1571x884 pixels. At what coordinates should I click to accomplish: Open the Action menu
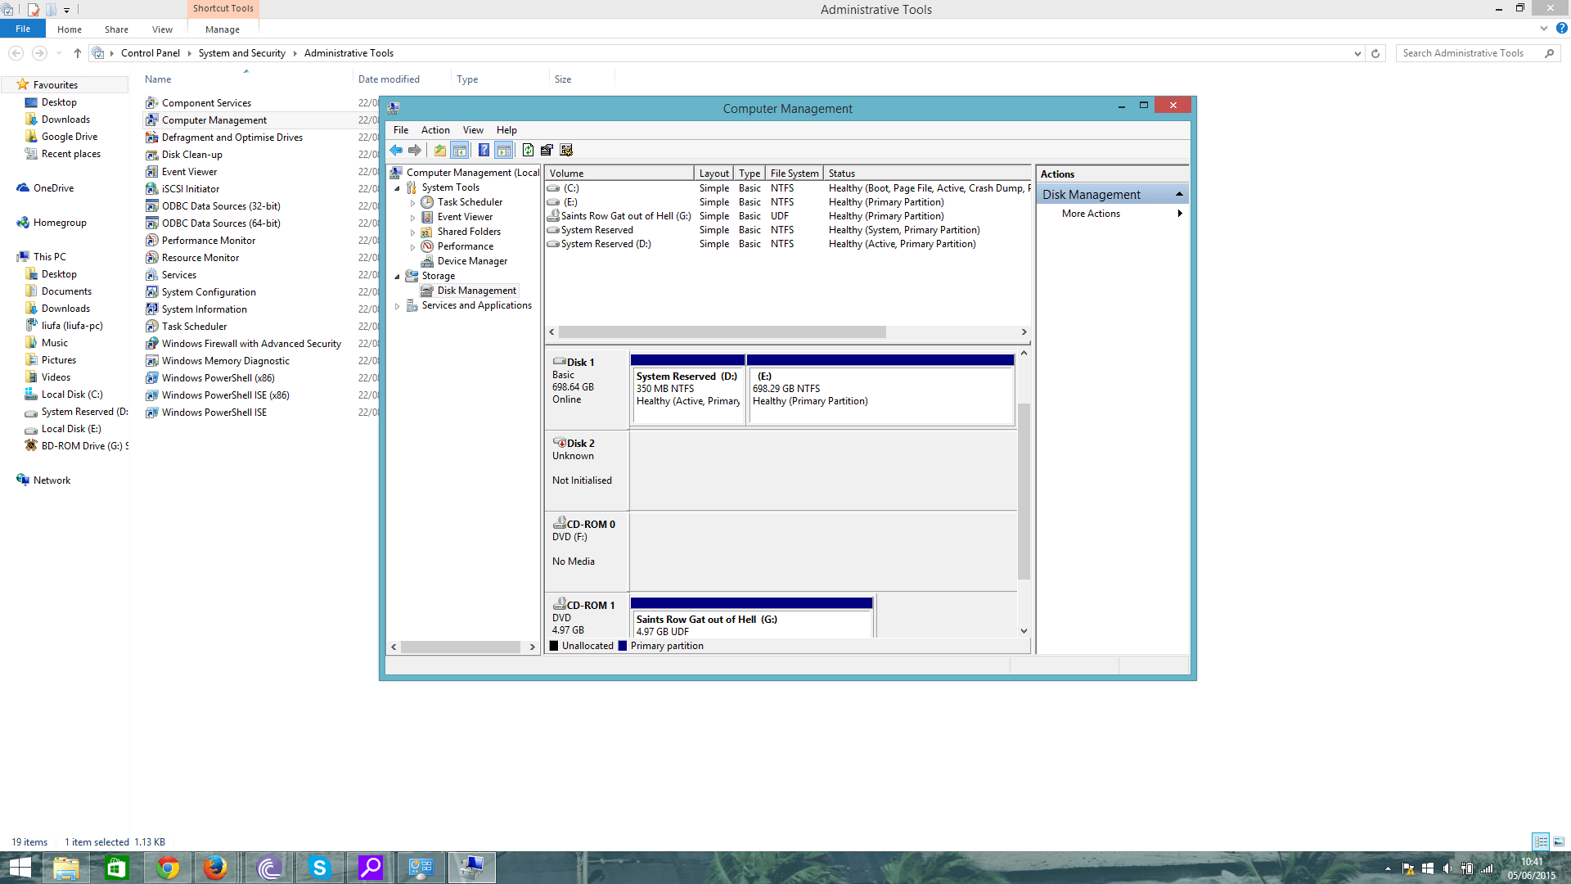434,130
